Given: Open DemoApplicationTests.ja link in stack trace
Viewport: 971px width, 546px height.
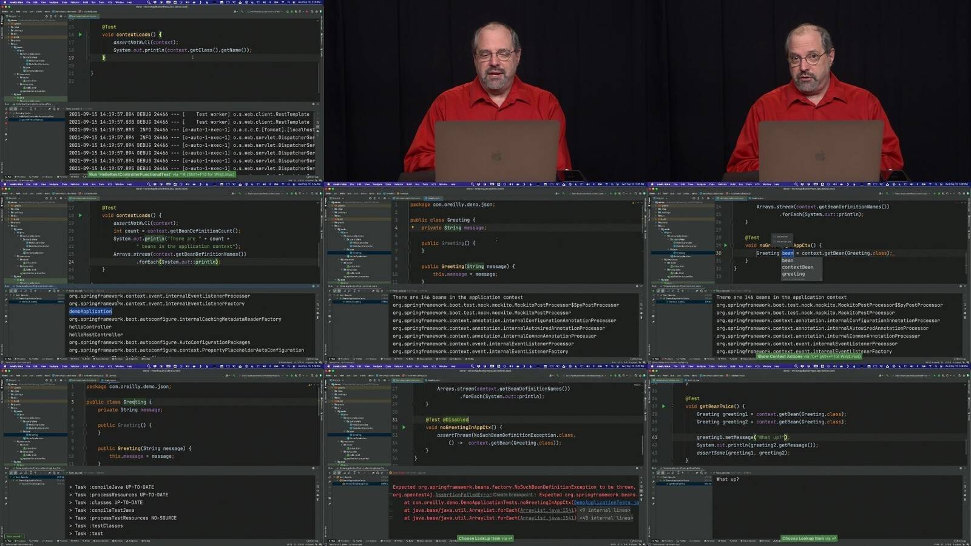Looking at the screenshot, I should pyautogui.click(x=606, y=503).
